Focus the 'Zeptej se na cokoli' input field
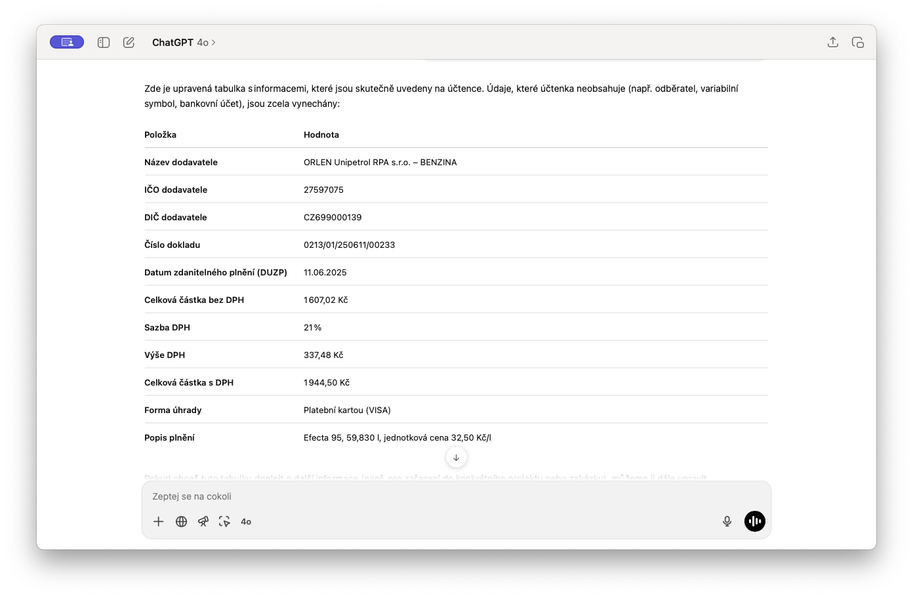The image size is (913, 598). [x=456, y=496]
